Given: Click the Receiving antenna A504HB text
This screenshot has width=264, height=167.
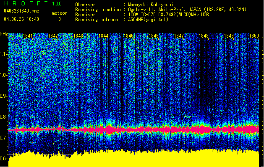Looking at the screenshot, I should [x=148, y=20].
